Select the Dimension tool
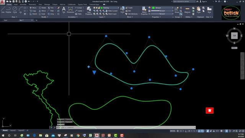This screenshot has width=245, height=138. click(70, 10)
